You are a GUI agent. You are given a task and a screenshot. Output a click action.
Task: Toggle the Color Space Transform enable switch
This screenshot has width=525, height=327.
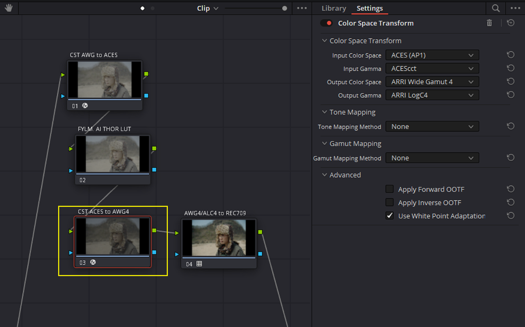click(x=326, y=23)
